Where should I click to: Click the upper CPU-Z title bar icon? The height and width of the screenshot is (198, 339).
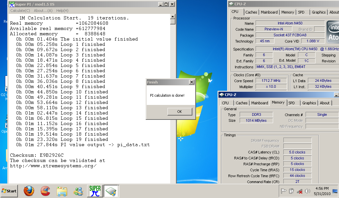click(231, 4)
